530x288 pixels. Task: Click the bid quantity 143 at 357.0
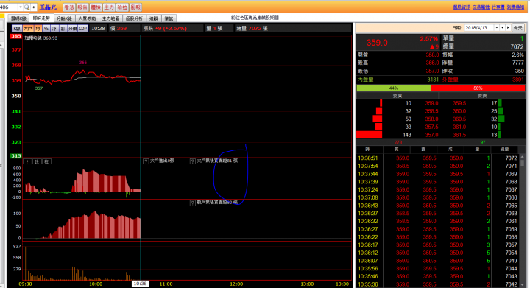pos(407,135)
